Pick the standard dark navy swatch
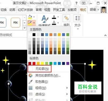Screen dimensions: 108x101 point(64,63)
